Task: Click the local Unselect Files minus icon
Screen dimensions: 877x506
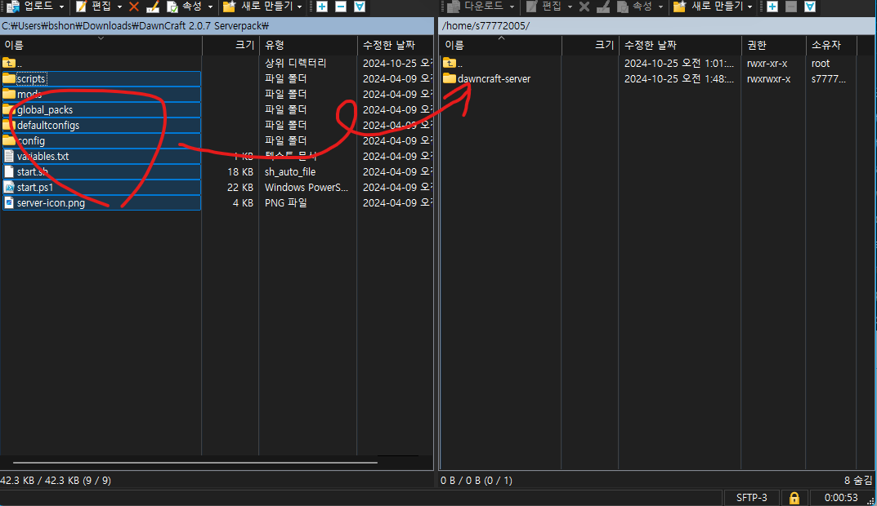Action: pyautogui.click(x=341, y=7)
